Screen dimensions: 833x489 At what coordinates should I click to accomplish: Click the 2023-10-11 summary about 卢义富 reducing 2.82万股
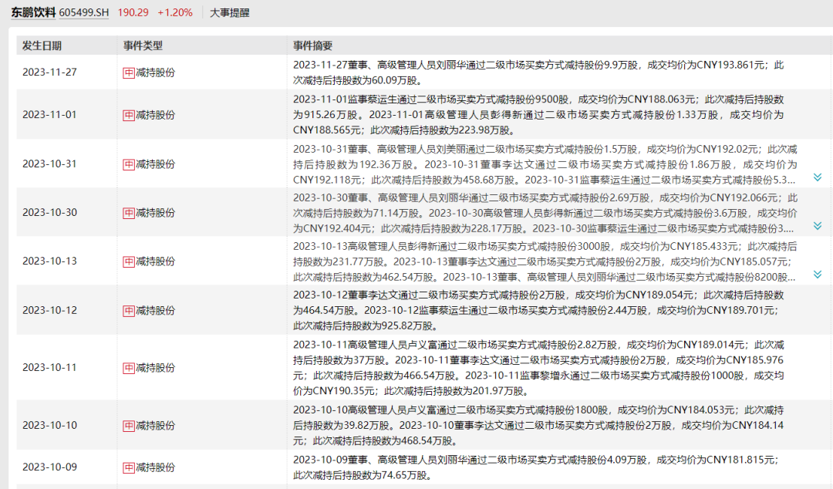pos(538,368)
